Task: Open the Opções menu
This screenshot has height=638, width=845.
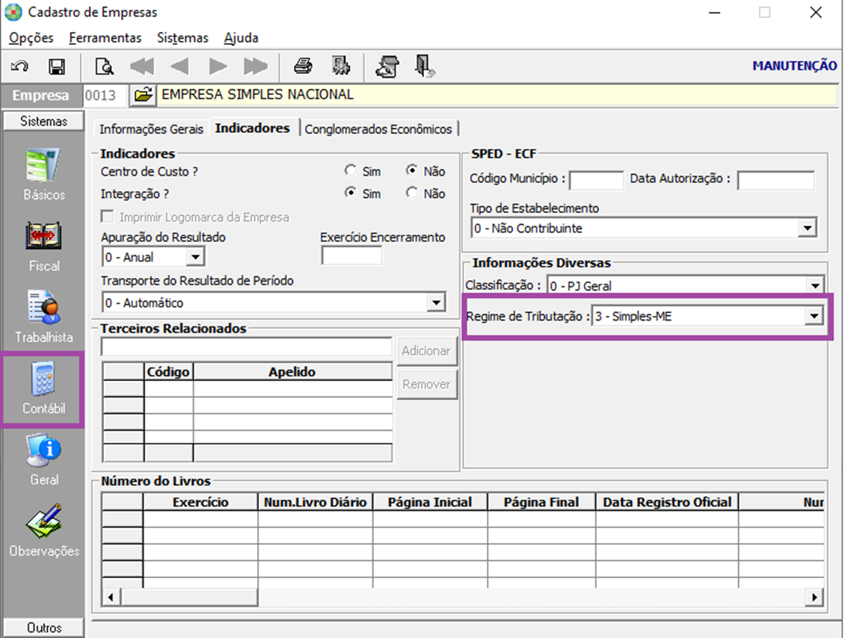Action: point(31,38)
